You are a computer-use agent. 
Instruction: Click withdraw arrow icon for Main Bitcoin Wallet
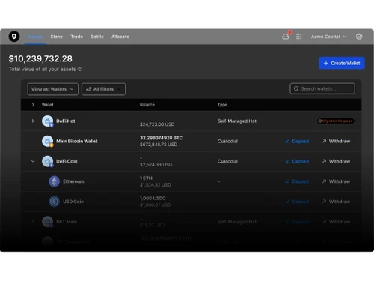click(x=324, y=141)
